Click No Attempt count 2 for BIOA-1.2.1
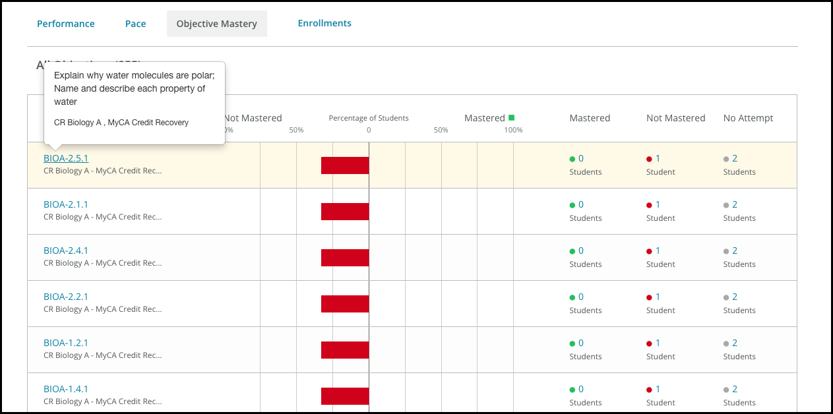Screen dimensions: 833x414 click(x=735, y=343)
